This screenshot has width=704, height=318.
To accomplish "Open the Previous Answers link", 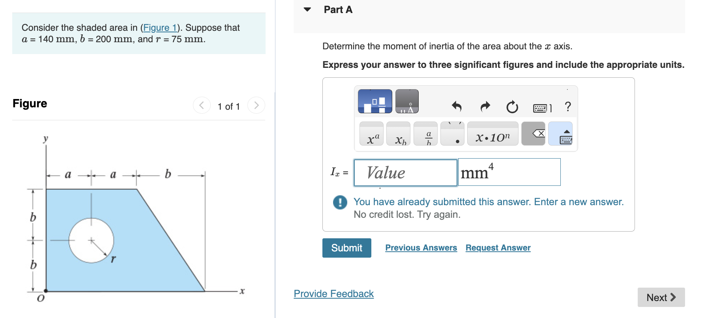I will click(x=421, y=248).
